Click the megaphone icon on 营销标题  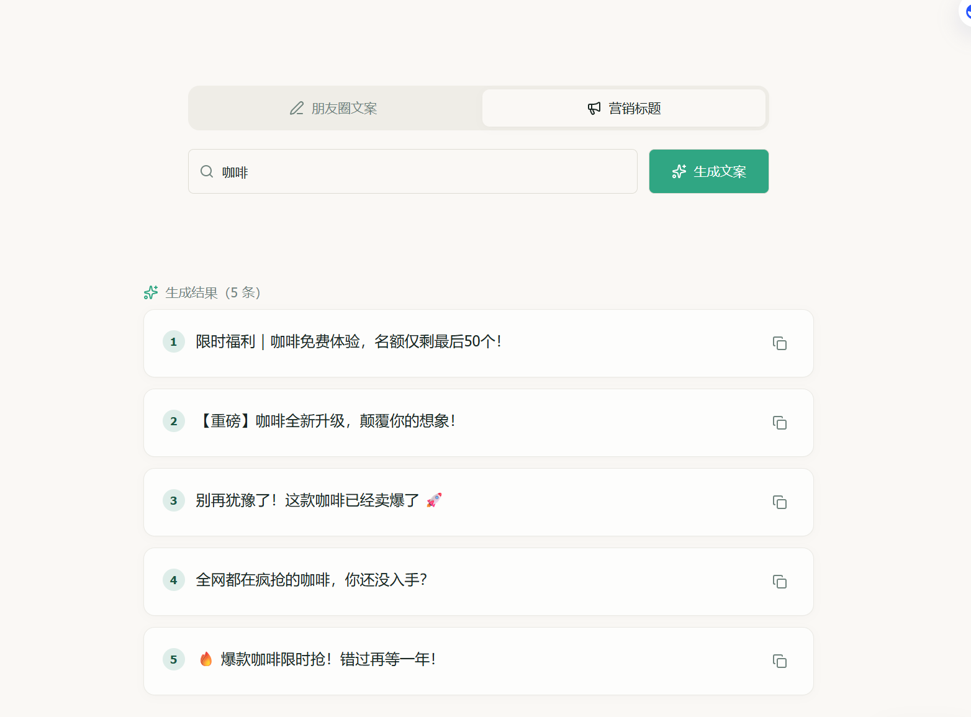click(x=594, y=108)
